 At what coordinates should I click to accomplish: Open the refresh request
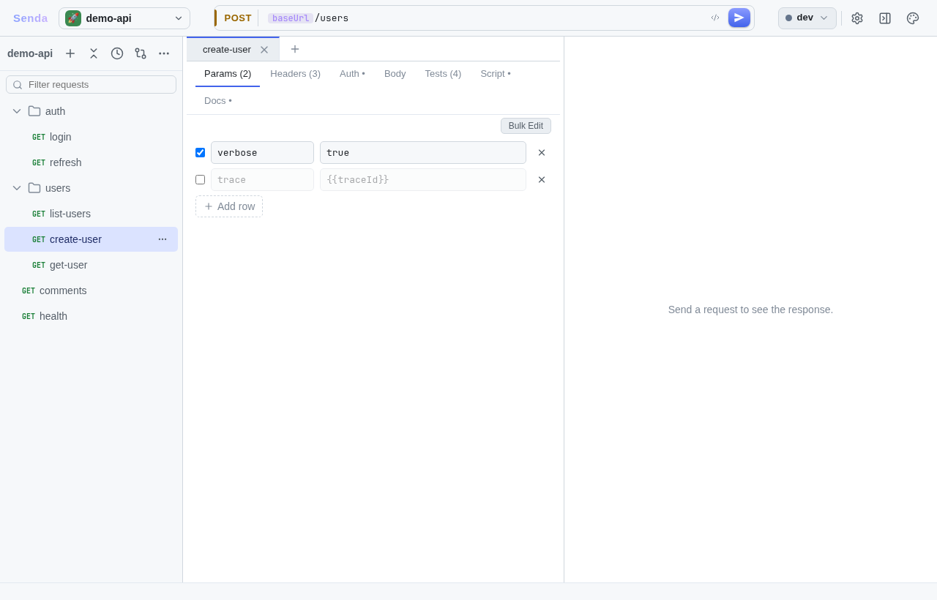(x=92, y=162)
